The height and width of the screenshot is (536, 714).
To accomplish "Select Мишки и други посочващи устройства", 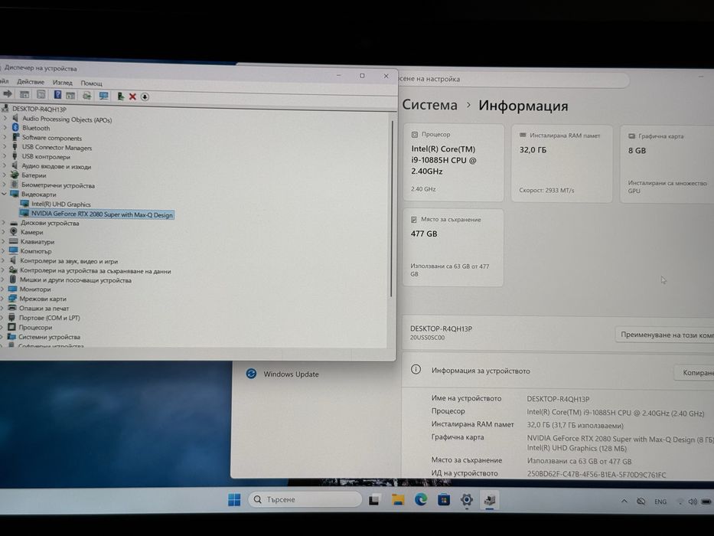I will click(76, 280).
